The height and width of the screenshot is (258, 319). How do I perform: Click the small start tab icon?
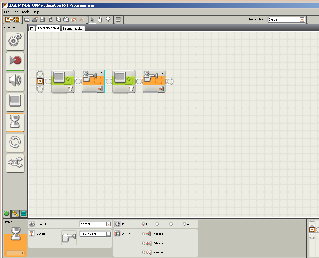tap(32, 29)
